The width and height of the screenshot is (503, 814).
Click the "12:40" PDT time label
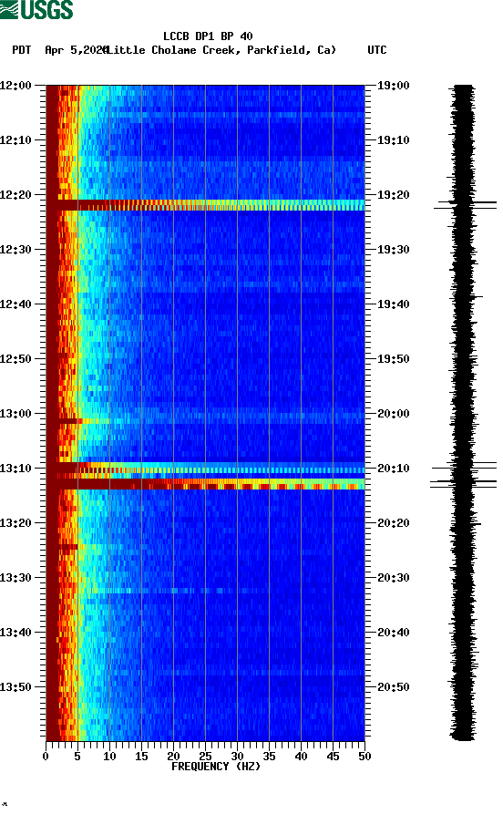[16, 304]
